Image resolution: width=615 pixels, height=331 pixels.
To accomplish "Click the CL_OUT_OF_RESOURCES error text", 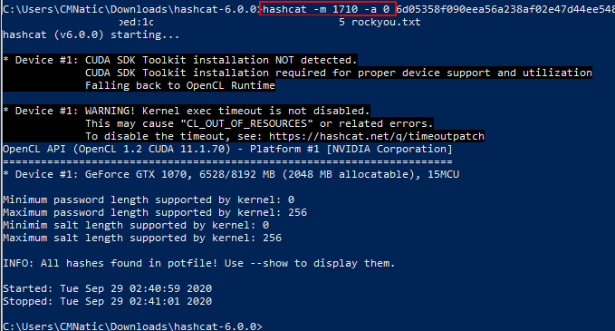I will pos(246,123).
